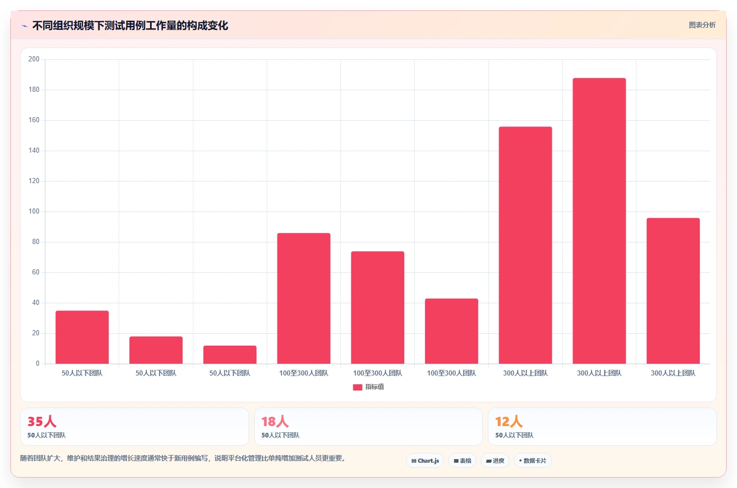Open the 表格 chip
737x488 pixels.
(462, 461)
